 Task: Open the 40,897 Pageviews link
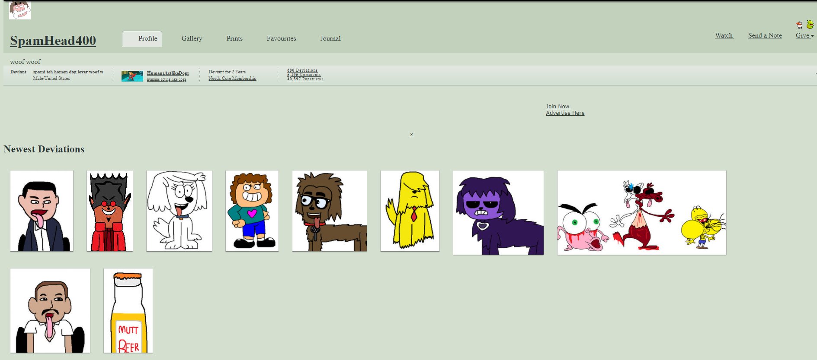point(305,79)
